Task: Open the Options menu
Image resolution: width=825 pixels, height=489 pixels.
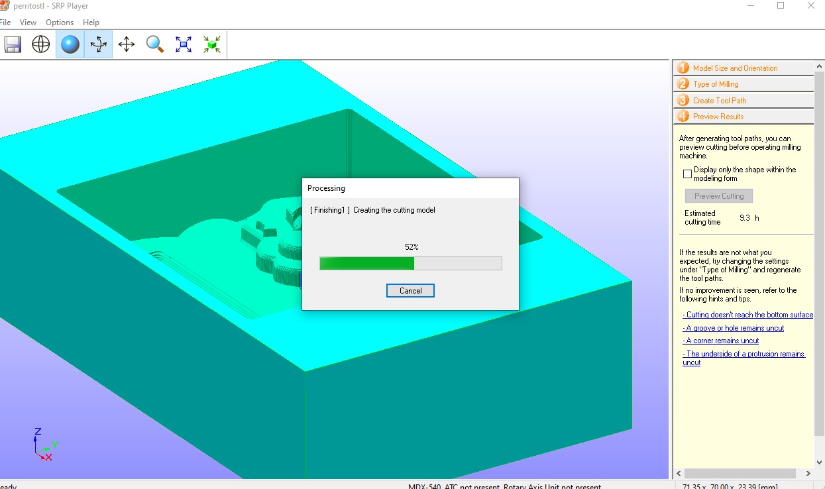Action: 60,23
